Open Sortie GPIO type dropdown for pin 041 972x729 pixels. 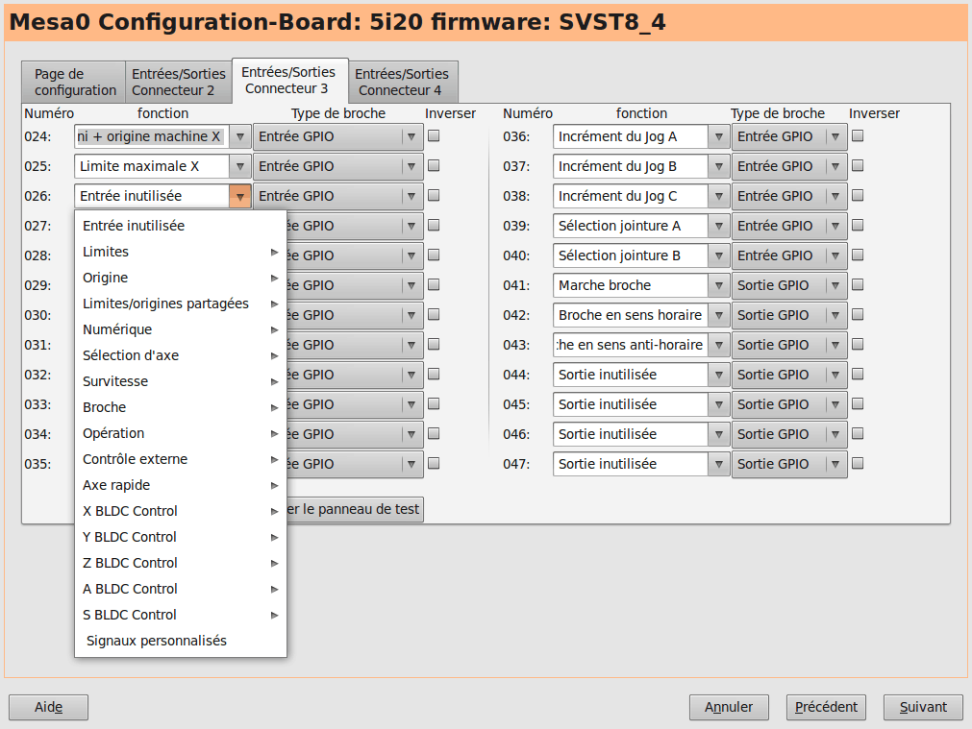pos(789,285)
